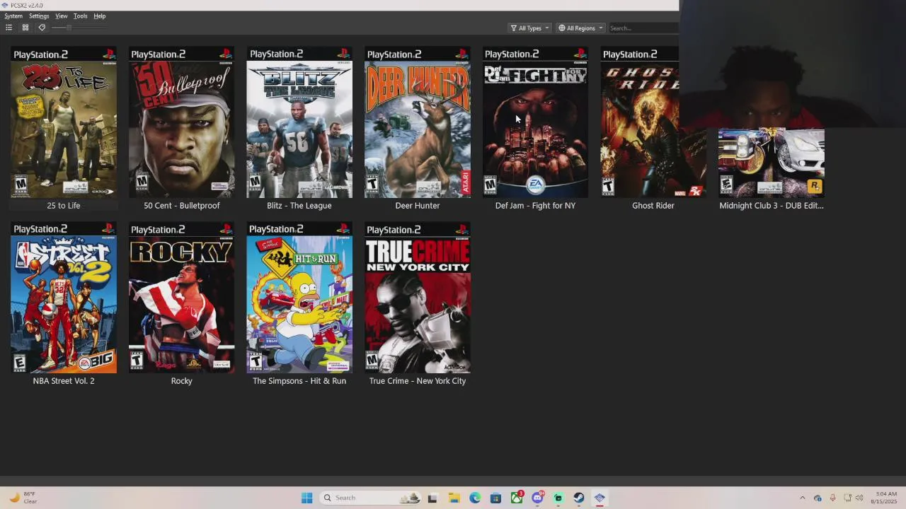Open the Tools menu
Image resolution: width=906 pixels, height=509 pixels.
81,16
